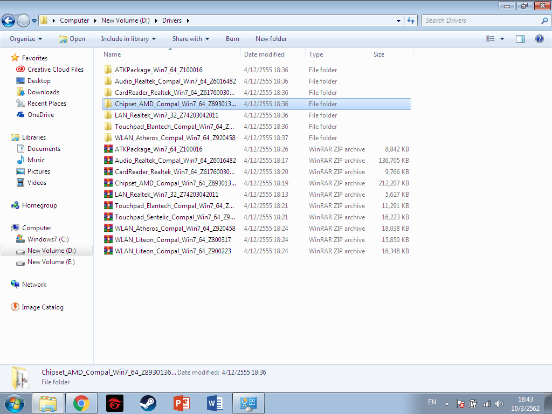Screen dimensions: 552x414
Task: Select ATKPackage ZIP archive icon
Action: click(108, 149)
